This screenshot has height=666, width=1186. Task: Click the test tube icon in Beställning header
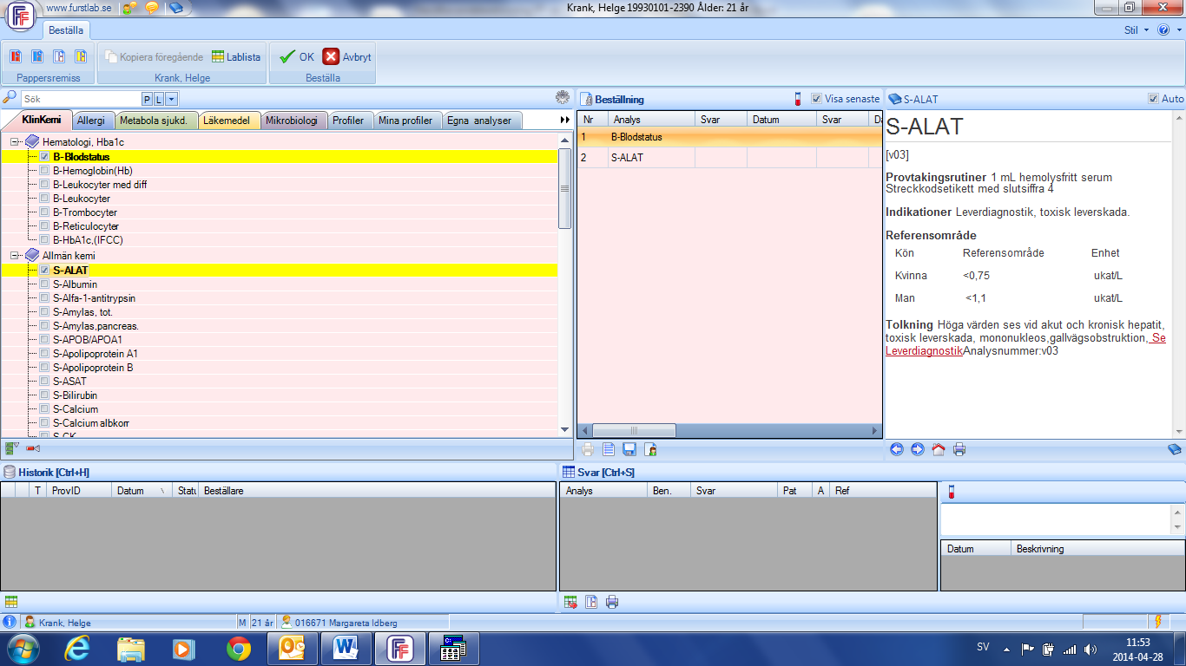click(797, 99)
